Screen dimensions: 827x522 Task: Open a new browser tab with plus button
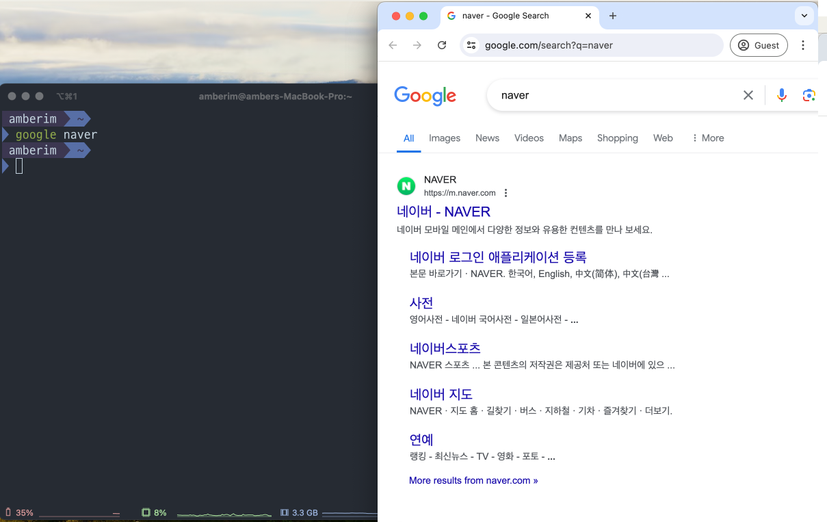613,15
